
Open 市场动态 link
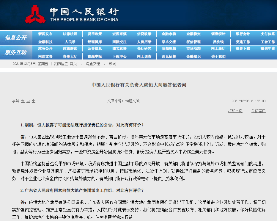[x=193, y=48]
